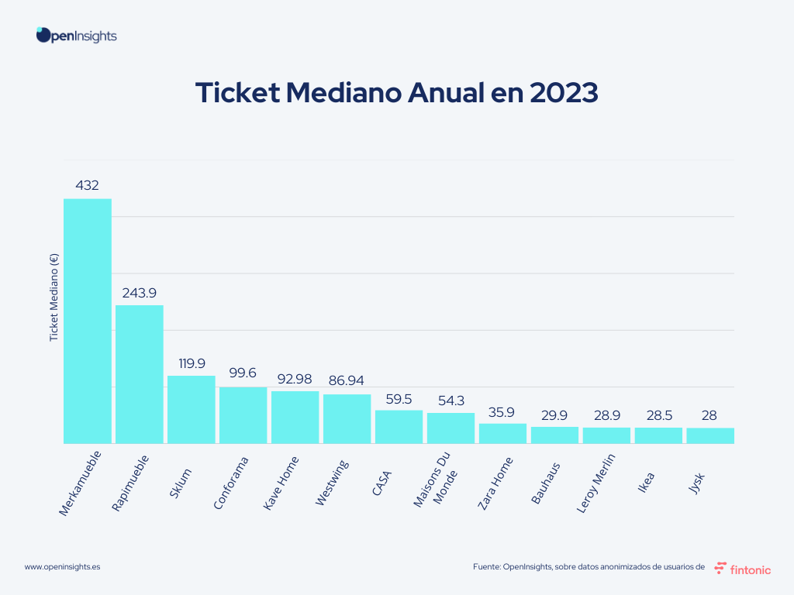Select the Ticket Mediano Anual en 2023 title
This screenshot has height=595, width=794.
point(396,92)
